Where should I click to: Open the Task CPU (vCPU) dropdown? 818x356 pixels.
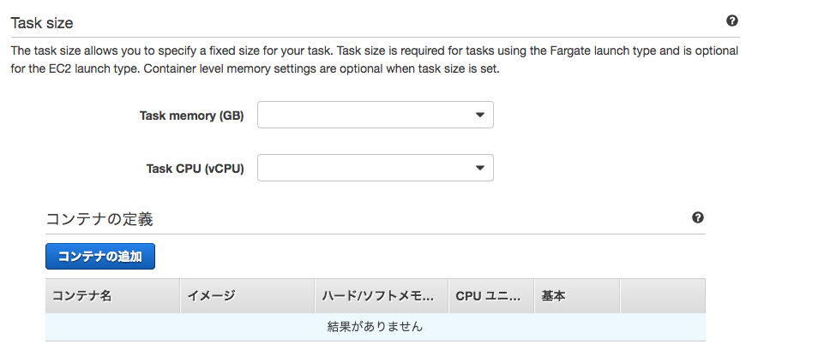[375, 168]
